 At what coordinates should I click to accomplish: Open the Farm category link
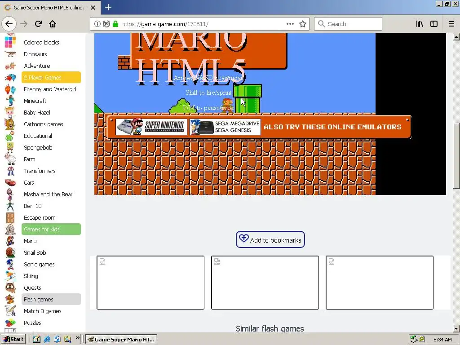[29, 159]
